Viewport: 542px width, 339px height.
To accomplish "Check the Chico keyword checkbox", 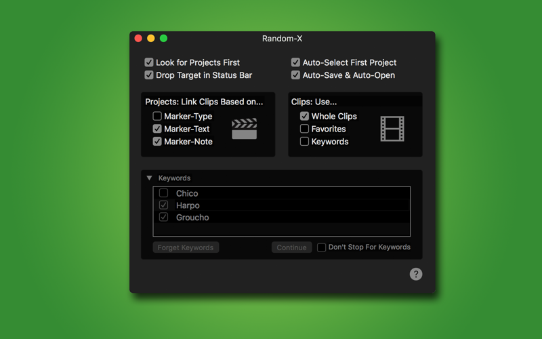I will click(163, 193).
